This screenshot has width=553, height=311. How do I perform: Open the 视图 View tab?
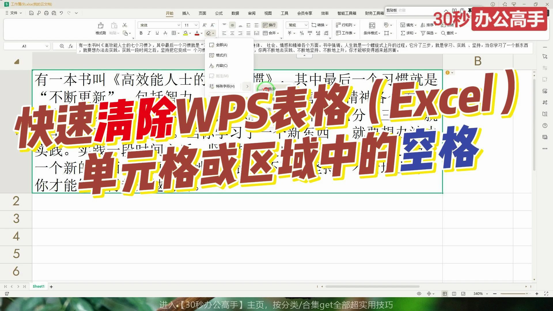point(268,13)
